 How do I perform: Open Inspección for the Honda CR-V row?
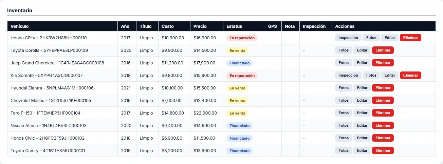348,38
